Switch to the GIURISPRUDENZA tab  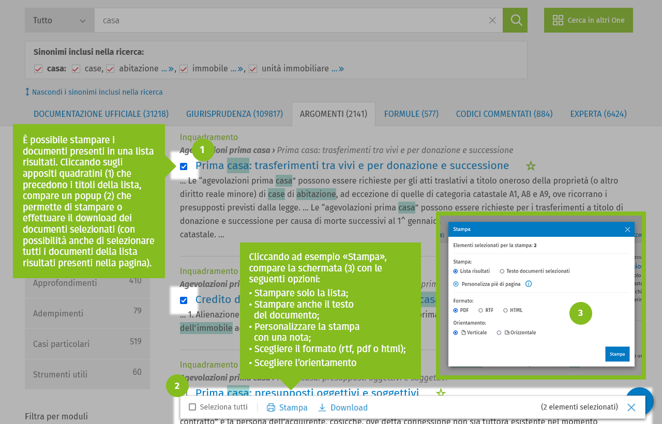tap(234, 114)
